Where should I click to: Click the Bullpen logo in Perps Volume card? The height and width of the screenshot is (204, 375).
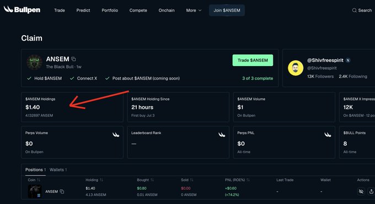coord(116,135)
